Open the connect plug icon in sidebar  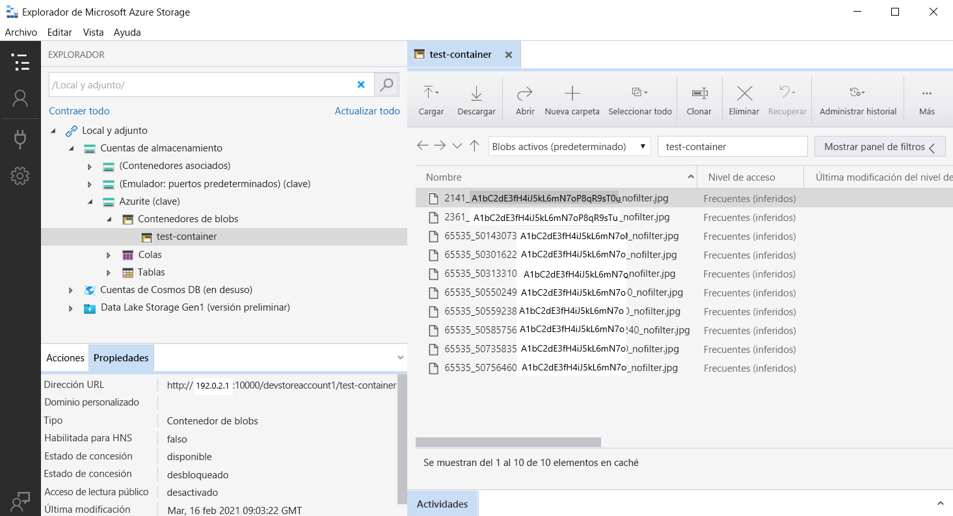(x=20, y=138)
